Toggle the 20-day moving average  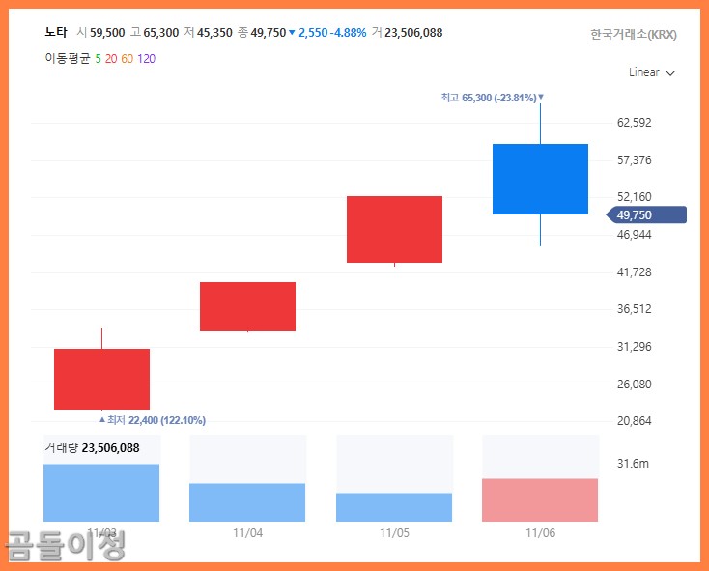point(111,58)
